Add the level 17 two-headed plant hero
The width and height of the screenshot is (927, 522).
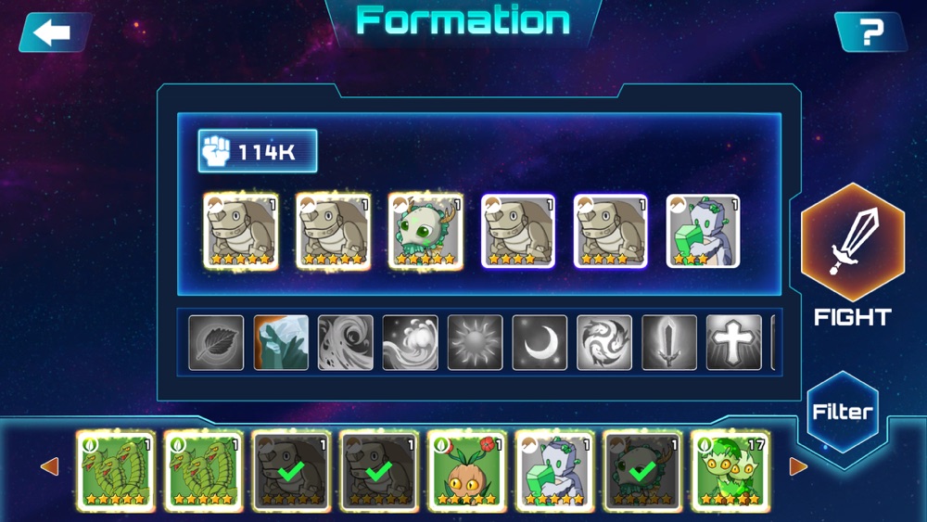[x=730, y=471]
